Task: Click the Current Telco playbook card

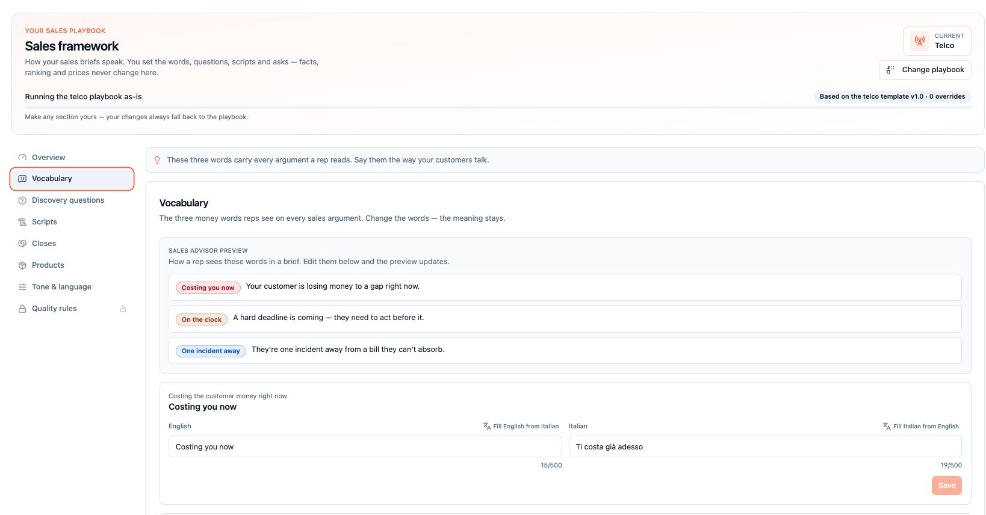Action: pyautogui.click(x=937, y=41)
